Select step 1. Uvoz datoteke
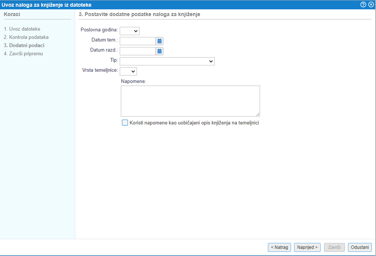The image size is (376, 256). point(22,29)
